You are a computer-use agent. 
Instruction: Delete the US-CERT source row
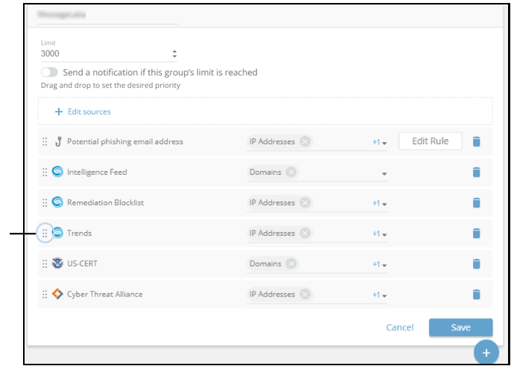[477, 263]
